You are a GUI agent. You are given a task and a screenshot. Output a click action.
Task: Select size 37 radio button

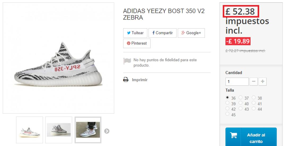coord(240,97)
